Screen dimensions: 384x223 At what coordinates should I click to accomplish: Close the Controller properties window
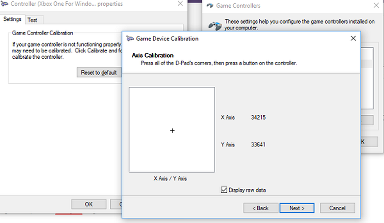180,3
